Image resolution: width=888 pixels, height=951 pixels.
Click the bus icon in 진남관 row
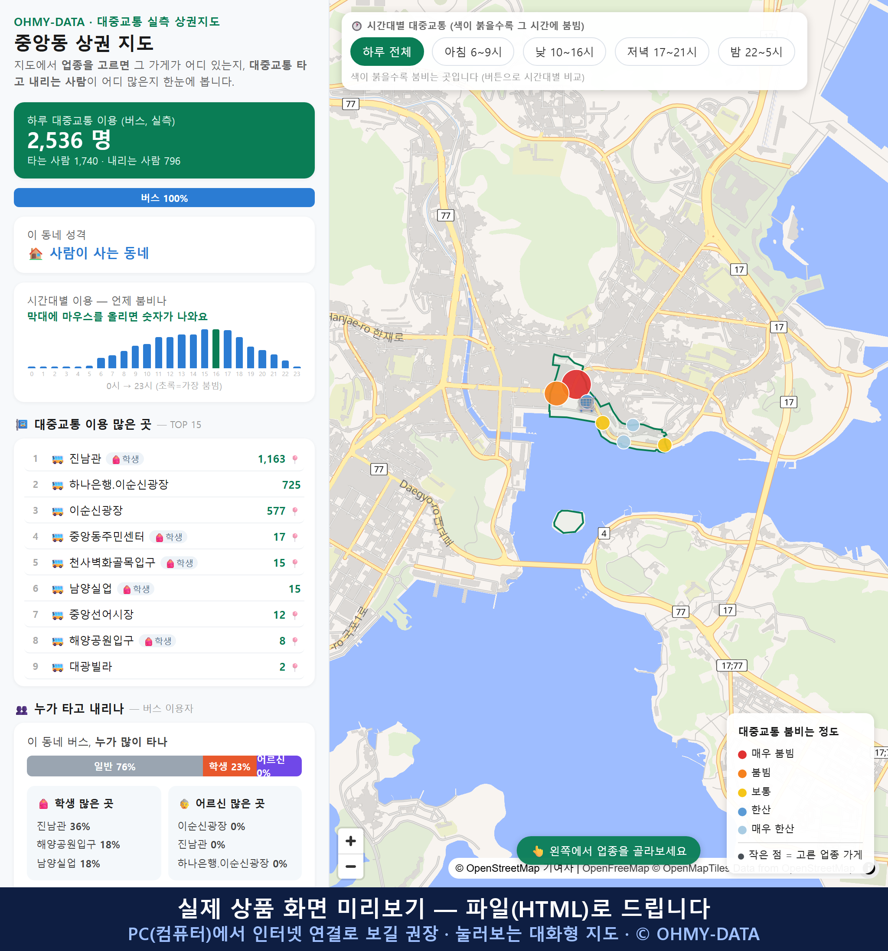click(57, 459)
